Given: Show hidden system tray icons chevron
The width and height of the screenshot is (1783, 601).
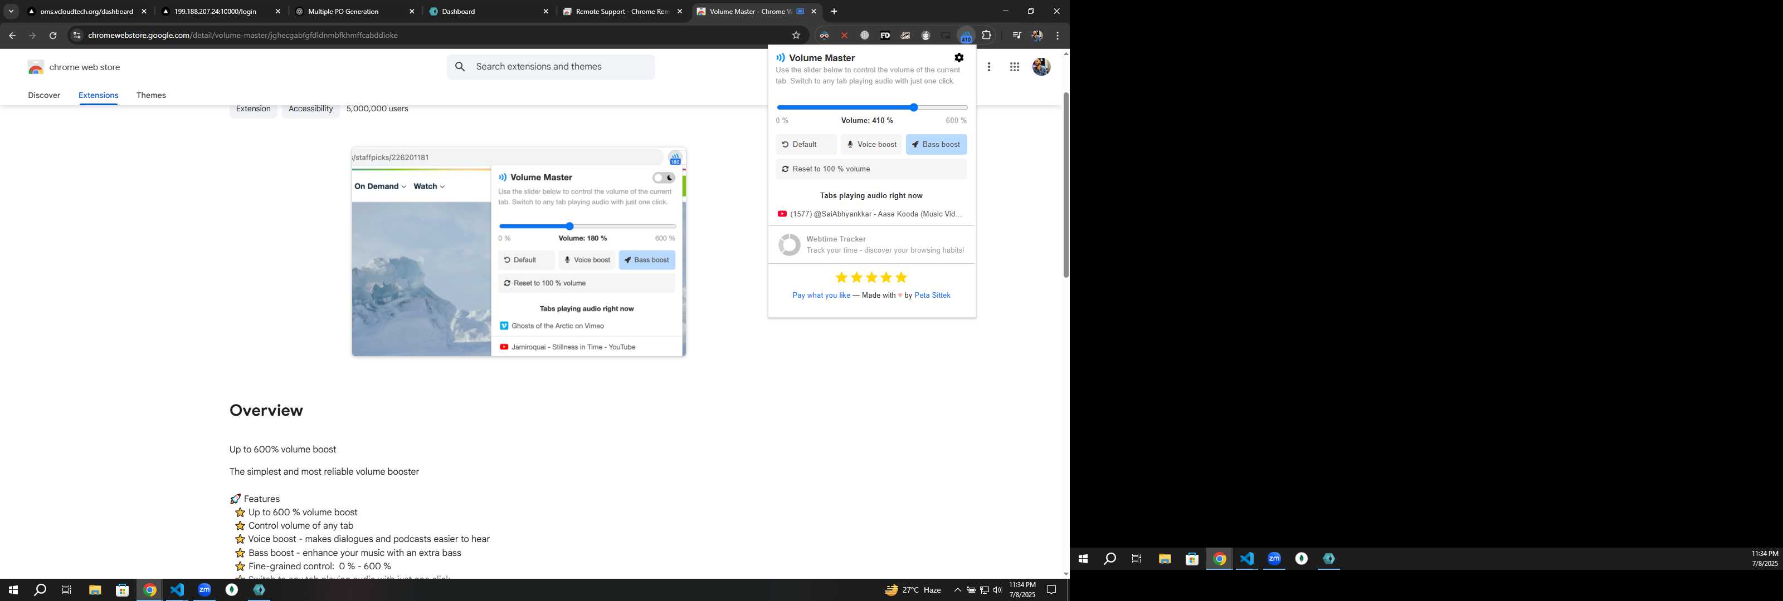Looking at the screenshot, I should pos(957,590).
